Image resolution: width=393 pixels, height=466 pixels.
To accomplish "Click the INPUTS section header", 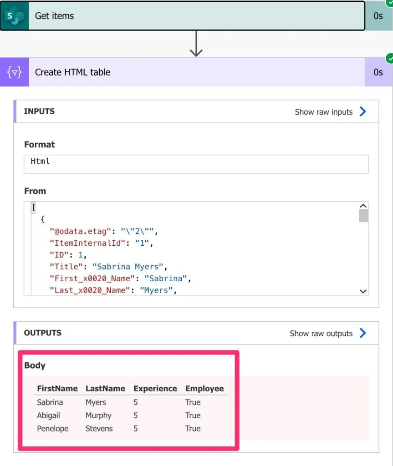I will (39, 111).
